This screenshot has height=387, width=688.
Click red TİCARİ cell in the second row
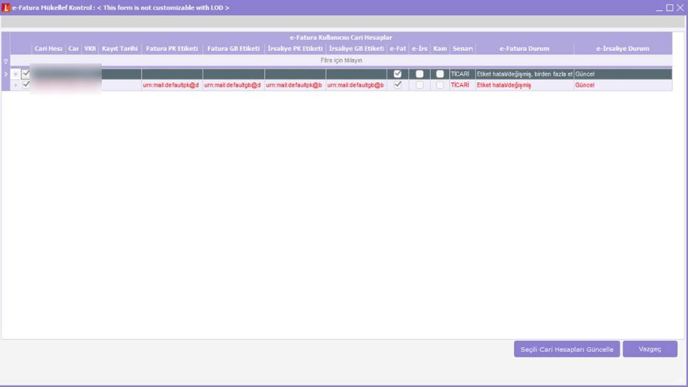coord(462,85)
